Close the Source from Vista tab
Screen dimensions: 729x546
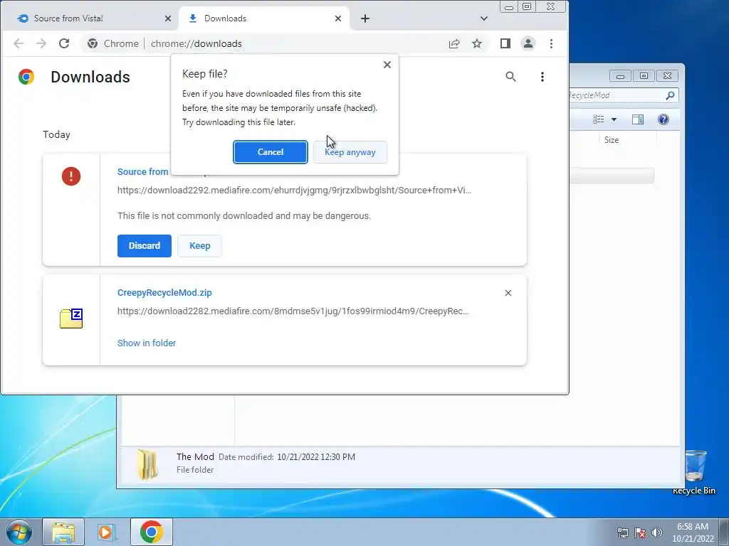point(168,18)
